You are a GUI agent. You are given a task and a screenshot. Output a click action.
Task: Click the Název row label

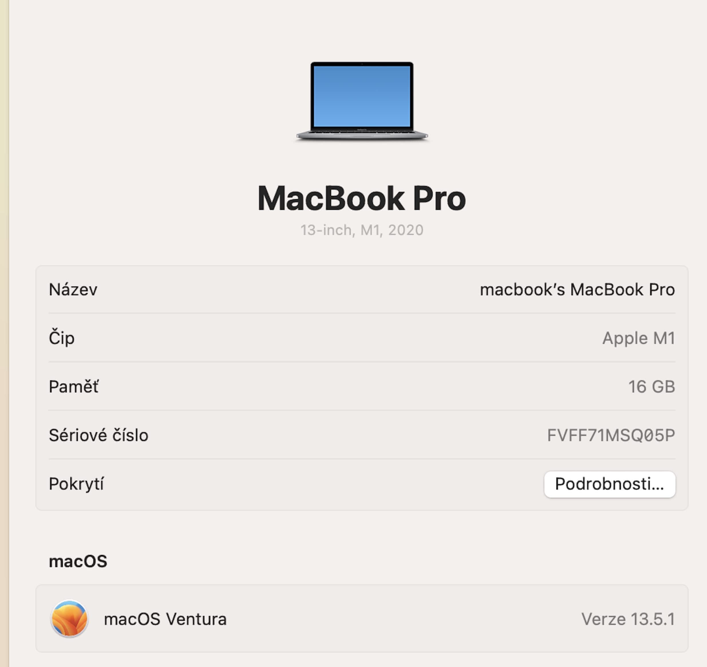pyautogui.click(x=73, y=289)
